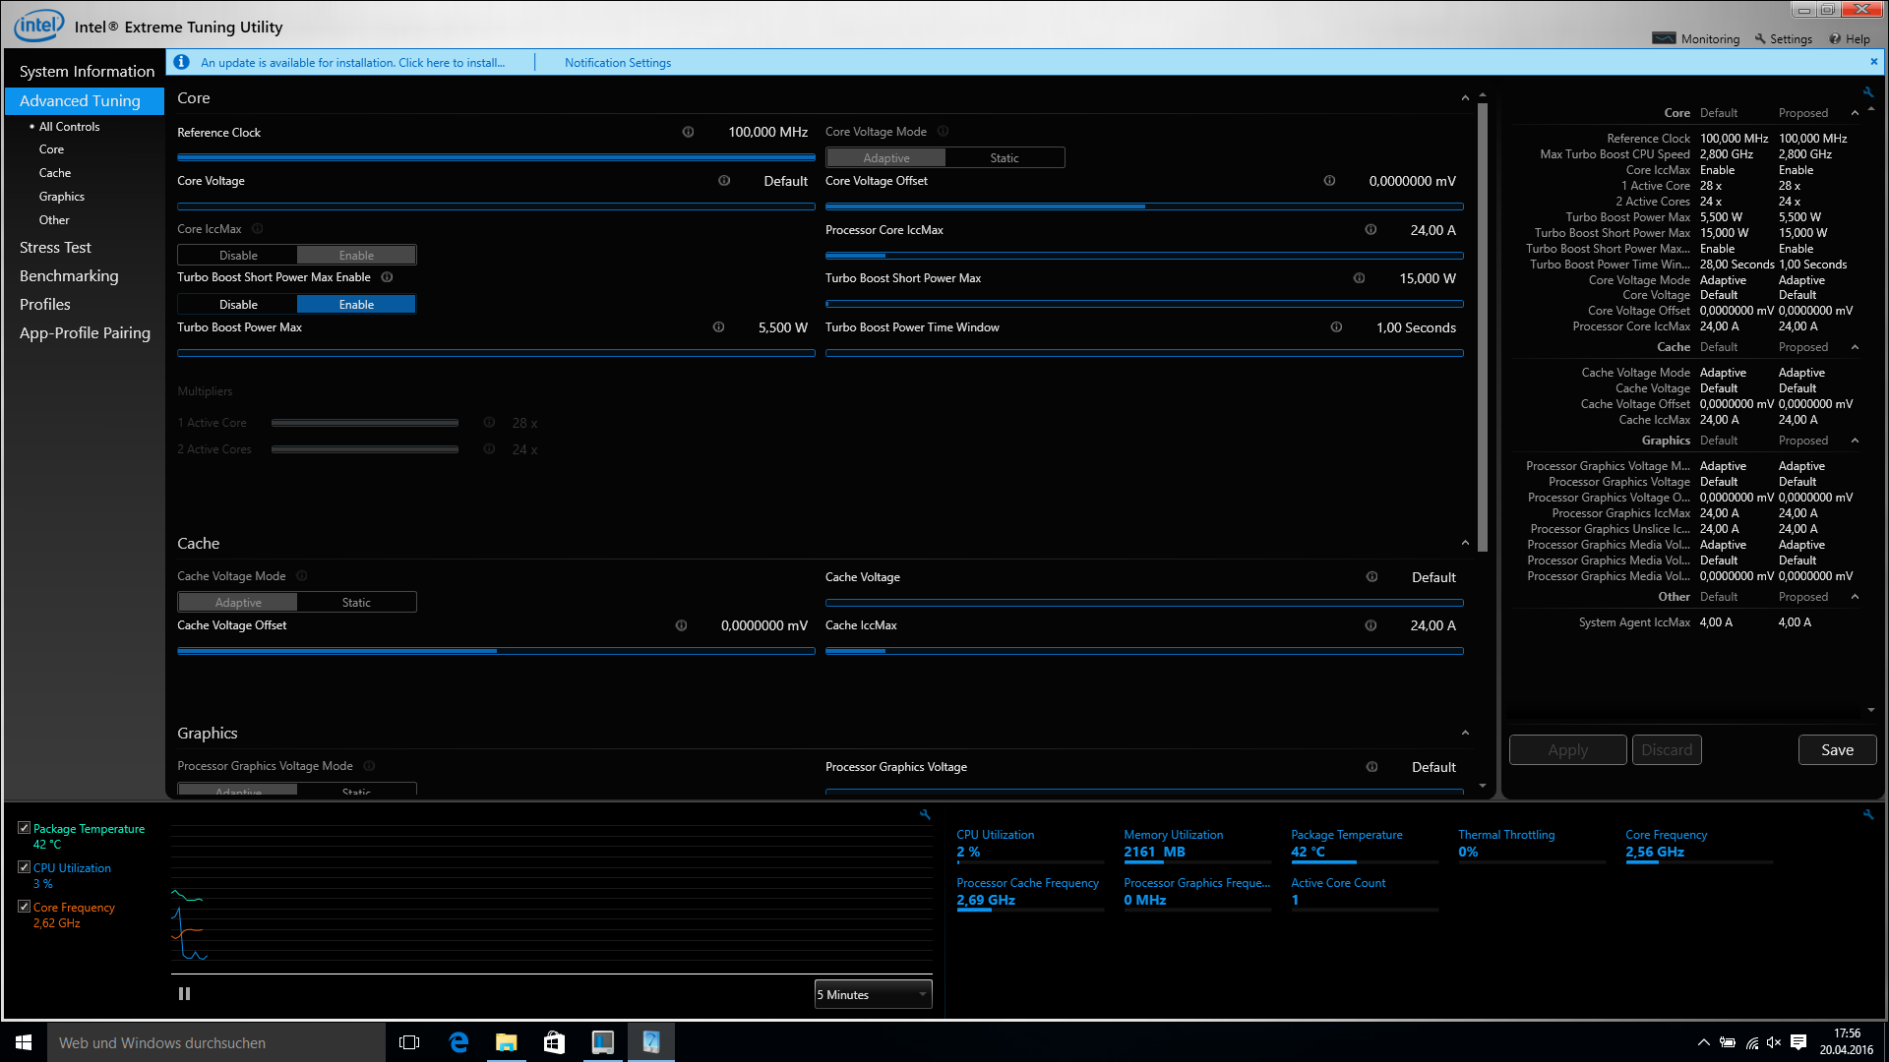Pause the monitoring graph
The height and width of the screenshot is (1062, 1889).
[184, 994]
